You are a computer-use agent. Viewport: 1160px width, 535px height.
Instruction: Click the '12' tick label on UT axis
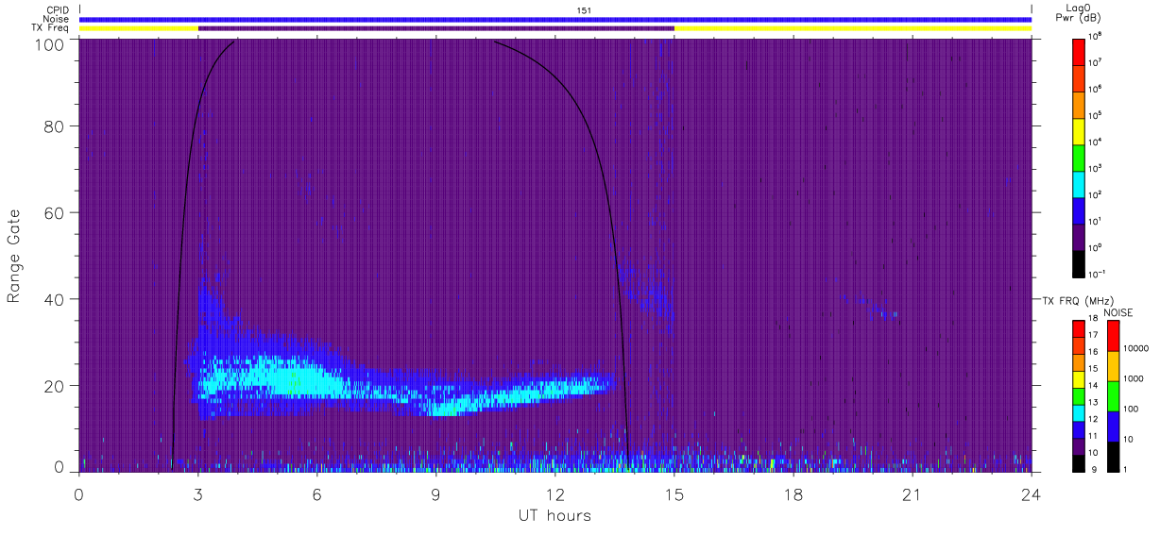click(x=555, y=493)
